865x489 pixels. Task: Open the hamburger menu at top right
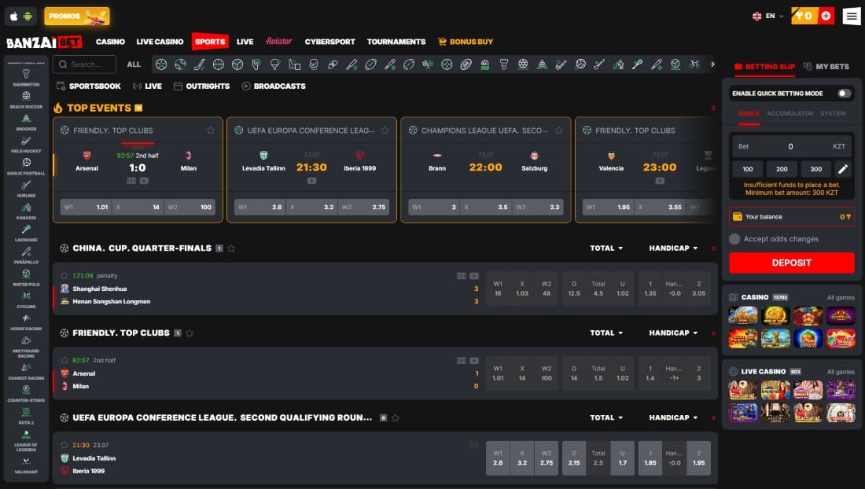[852, 16]
